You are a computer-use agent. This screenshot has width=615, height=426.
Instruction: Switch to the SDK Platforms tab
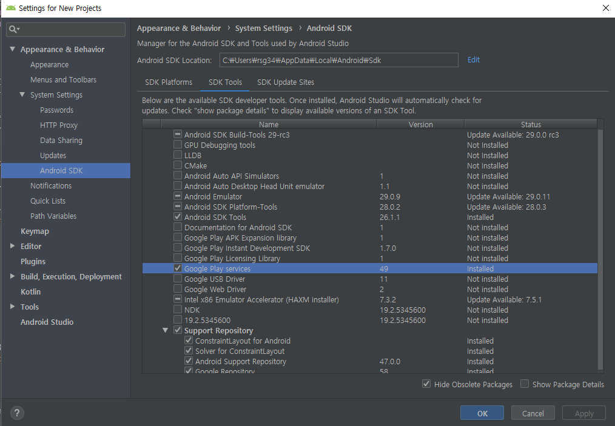[x=169, y=82]
